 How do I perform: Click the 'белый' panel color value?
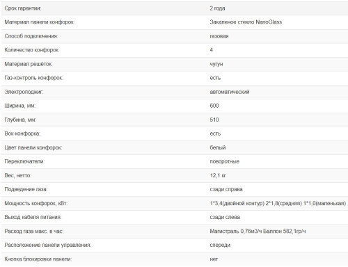(218, 147)
